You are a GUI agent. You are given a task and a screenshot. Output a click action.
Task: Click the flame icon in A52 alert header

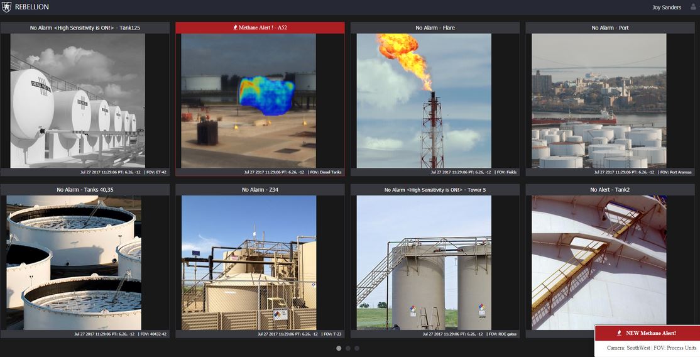235,28
